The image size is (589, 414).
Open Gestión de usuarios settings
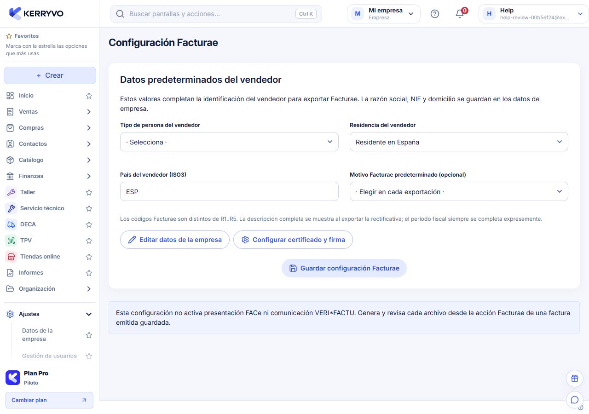point(49,356)
